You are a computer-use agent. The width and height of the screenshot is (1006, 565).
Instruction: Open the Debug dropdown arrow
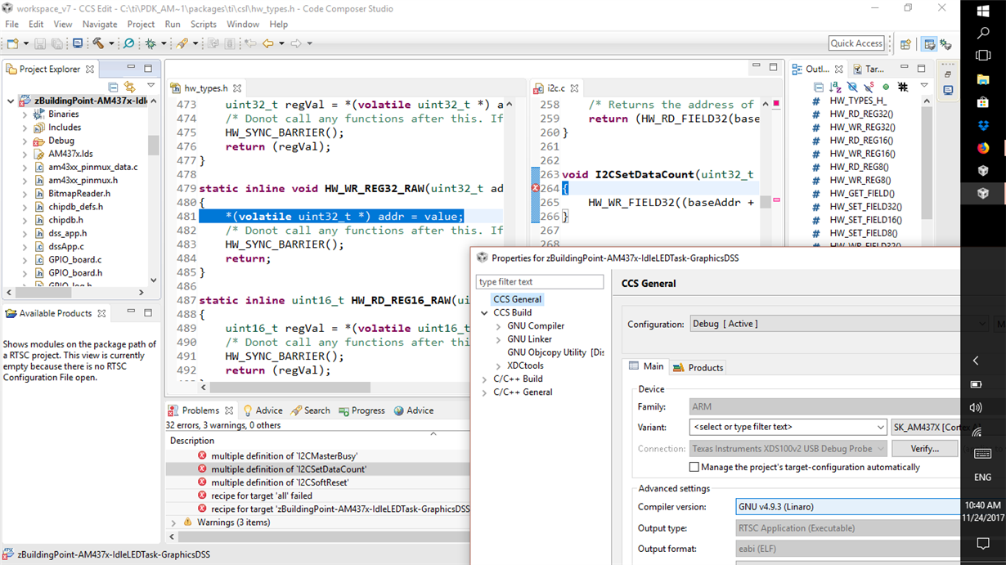[x=164, y=44]
